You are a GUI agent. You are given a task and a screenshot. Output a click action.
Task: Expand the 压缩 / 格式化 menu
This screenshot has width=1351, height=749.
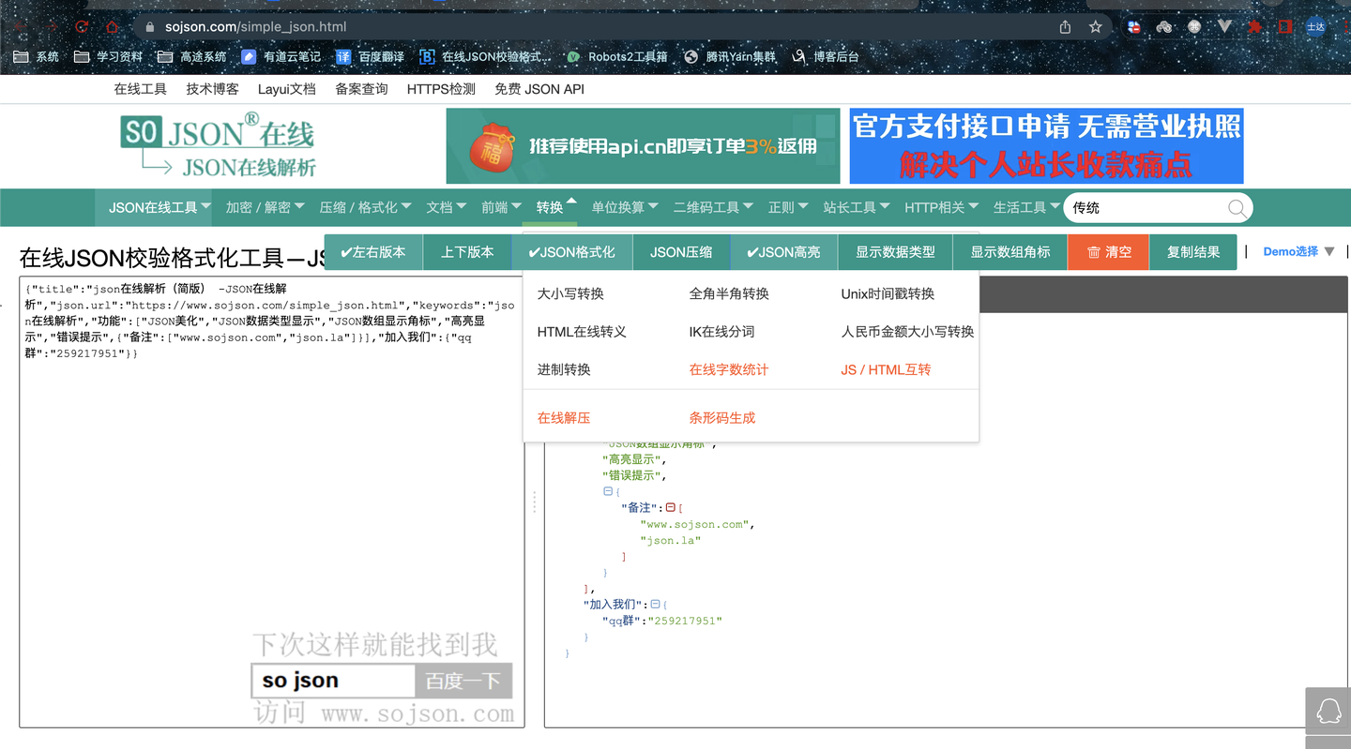[x=365, y=207]
